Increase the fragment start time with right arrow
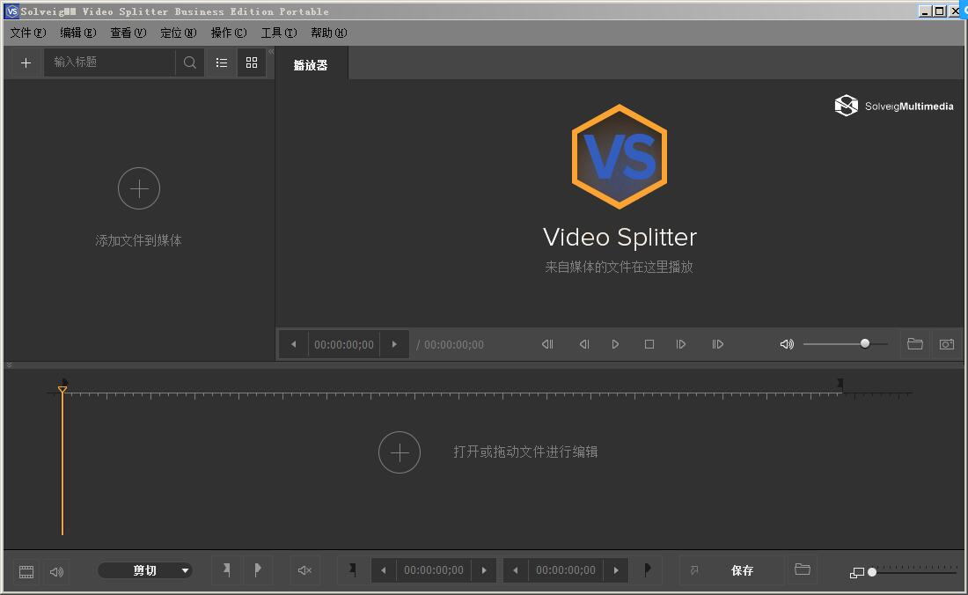 (x=484, y=570)
